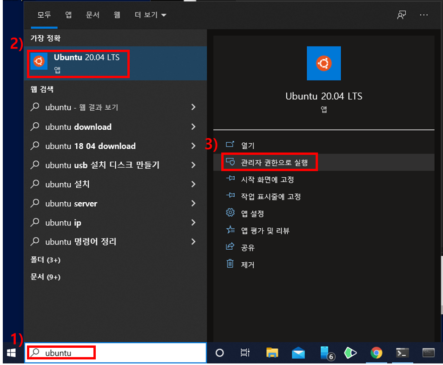443x365 pixels.
Task: Click 'ubuntu 18 04 download' suggestion
Action: pos(115,146)
